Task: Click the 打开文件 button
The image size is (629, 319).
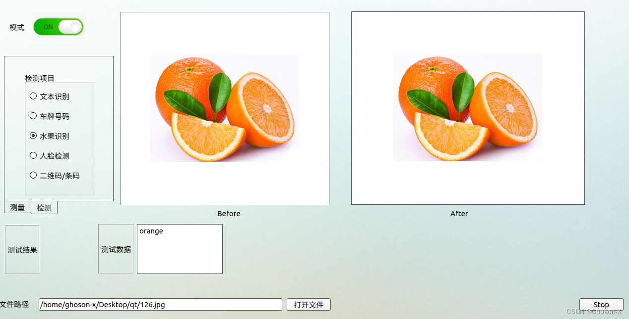Action: click(x=309, y=305)
